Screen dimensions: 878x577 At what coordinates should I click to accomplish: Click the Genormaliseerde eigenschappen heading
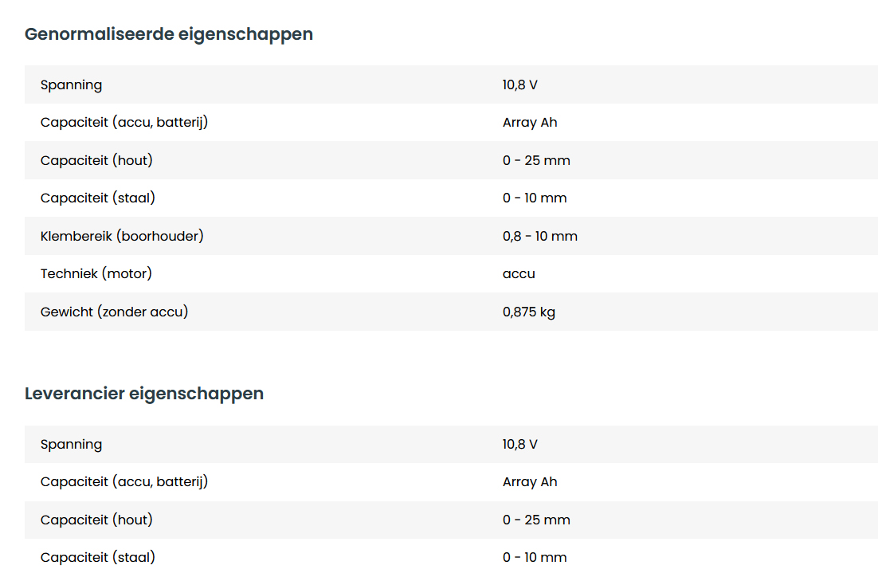169,34
